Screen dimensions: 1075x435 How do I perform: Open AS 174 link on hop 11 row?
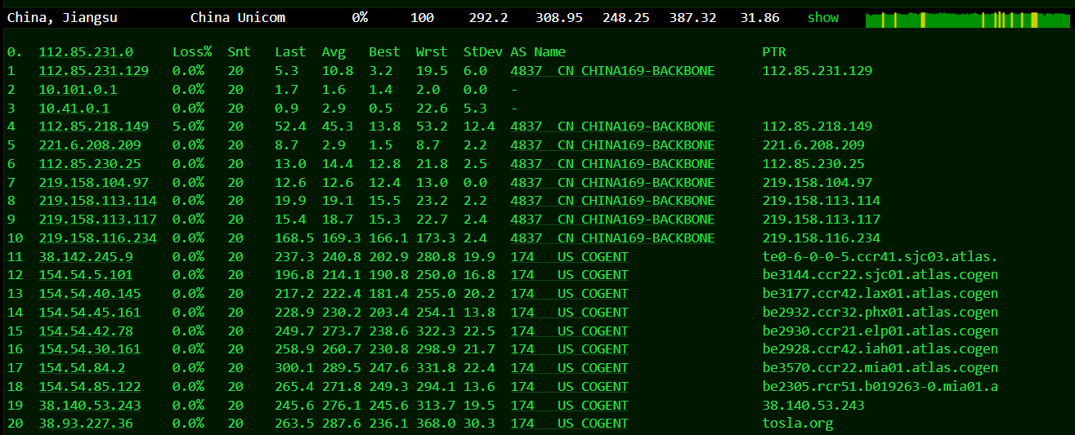522,257
